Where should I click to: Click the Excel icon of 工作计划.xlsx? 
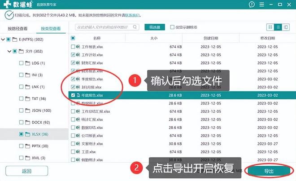coord(78,55)
